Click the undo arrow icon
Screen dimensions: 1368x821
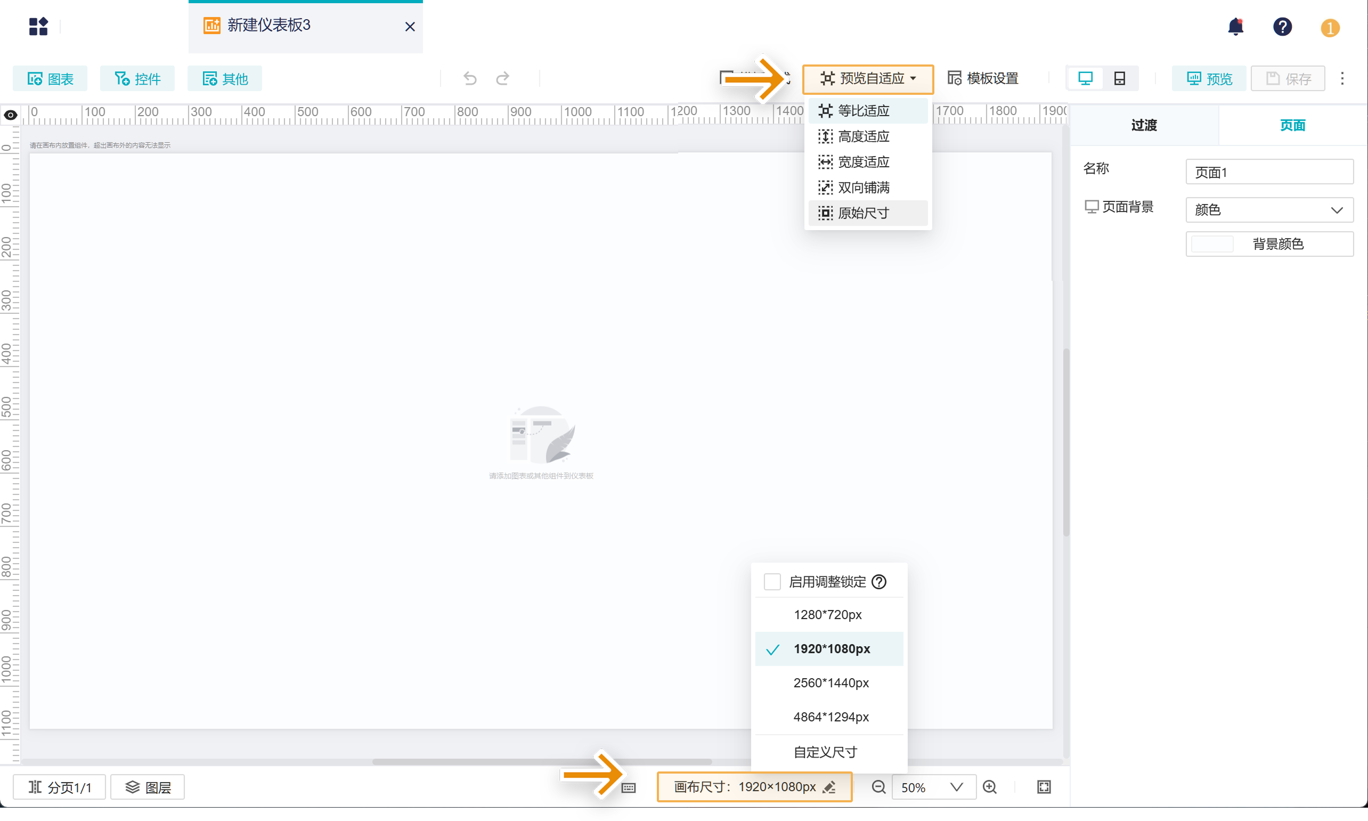[470, 78]
